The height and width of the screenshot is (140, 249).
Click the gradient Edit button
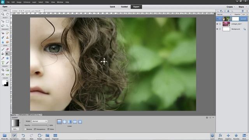tap(15, 129)
